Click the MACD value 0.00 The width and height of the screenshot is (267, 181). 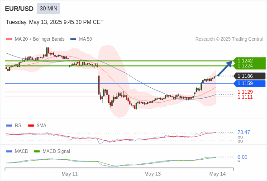point(242,157)
